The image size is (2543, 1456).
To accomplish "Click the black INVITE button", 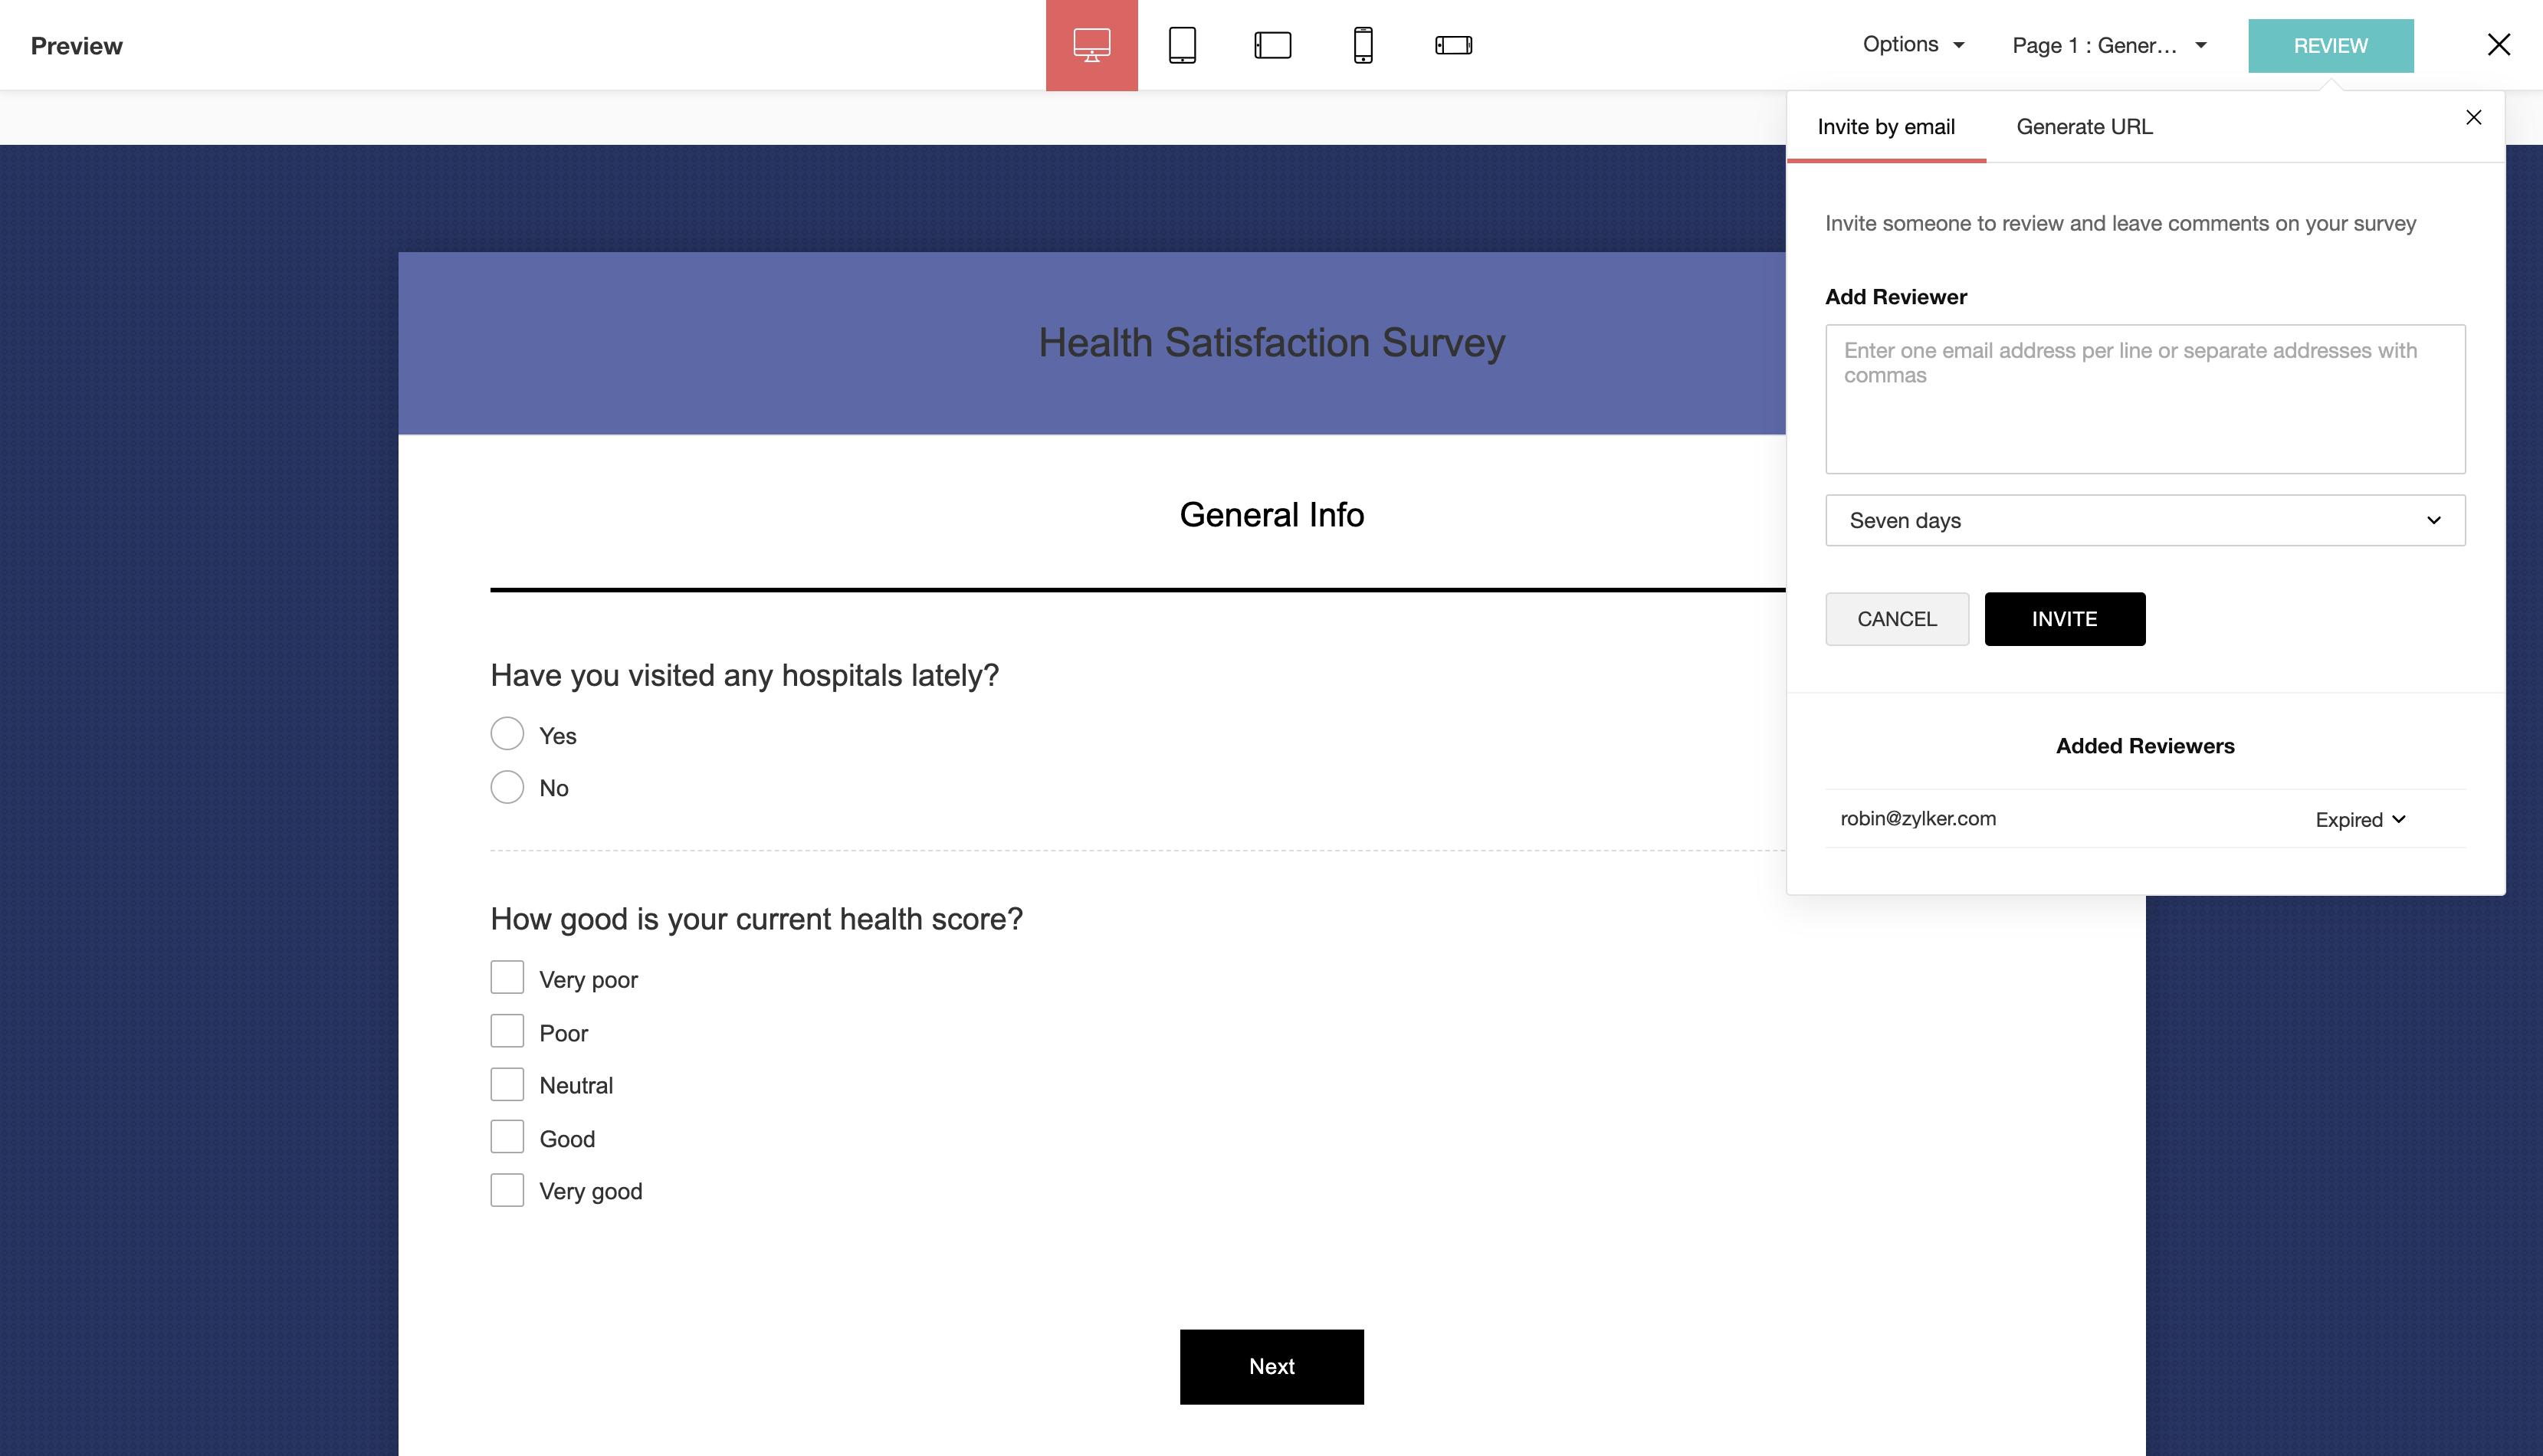I will coord(2064,619).
